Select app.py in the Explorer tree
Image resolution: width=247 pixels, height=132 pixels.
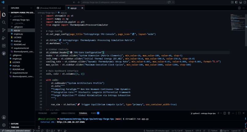21,30
